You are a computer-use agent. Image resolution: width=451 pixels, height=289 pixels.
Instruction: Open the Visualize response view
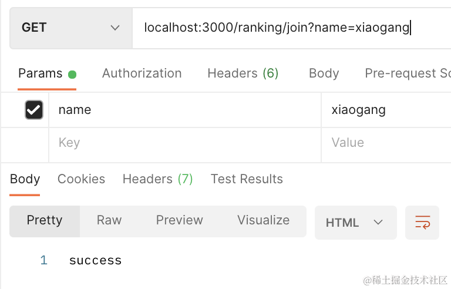(263, 220)
